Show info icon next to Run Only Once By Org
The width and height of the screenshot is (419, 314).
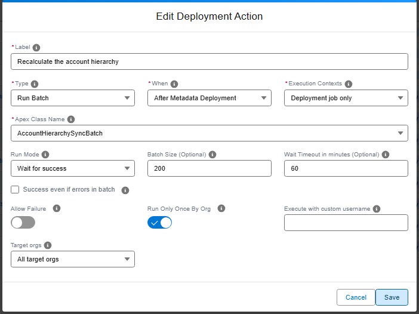click(221, 208)
